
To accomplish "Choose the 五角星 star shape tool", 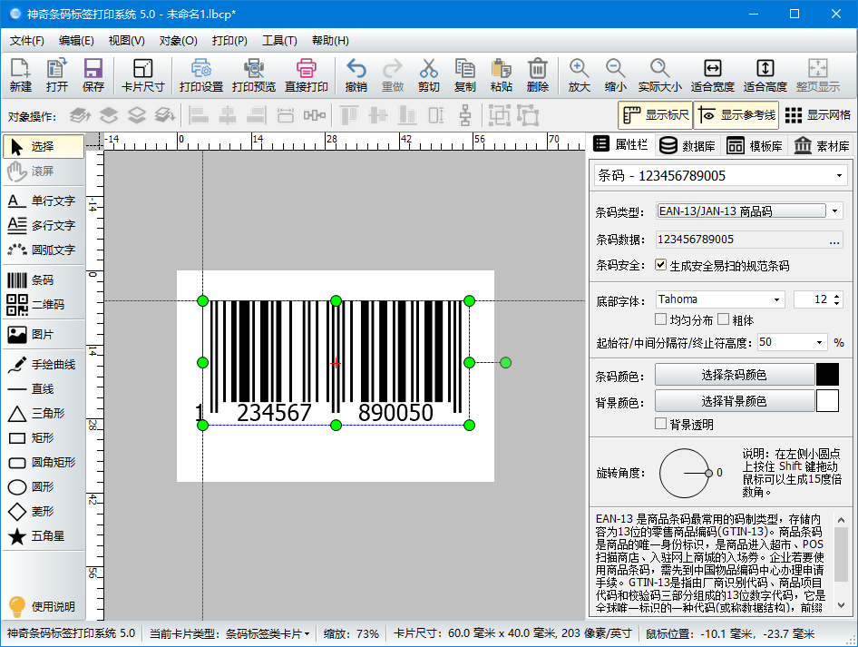I will [x=44, y=536].
